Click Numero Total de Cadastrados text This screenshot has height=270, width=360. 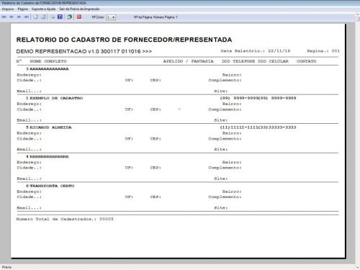[65, 219]
